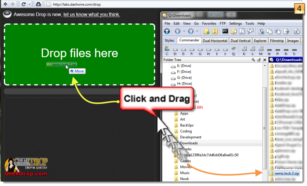This screenshot has height=186, width=307.
Task: Open the back history dropdown arrow in file manager
Action: coord(184,31)
